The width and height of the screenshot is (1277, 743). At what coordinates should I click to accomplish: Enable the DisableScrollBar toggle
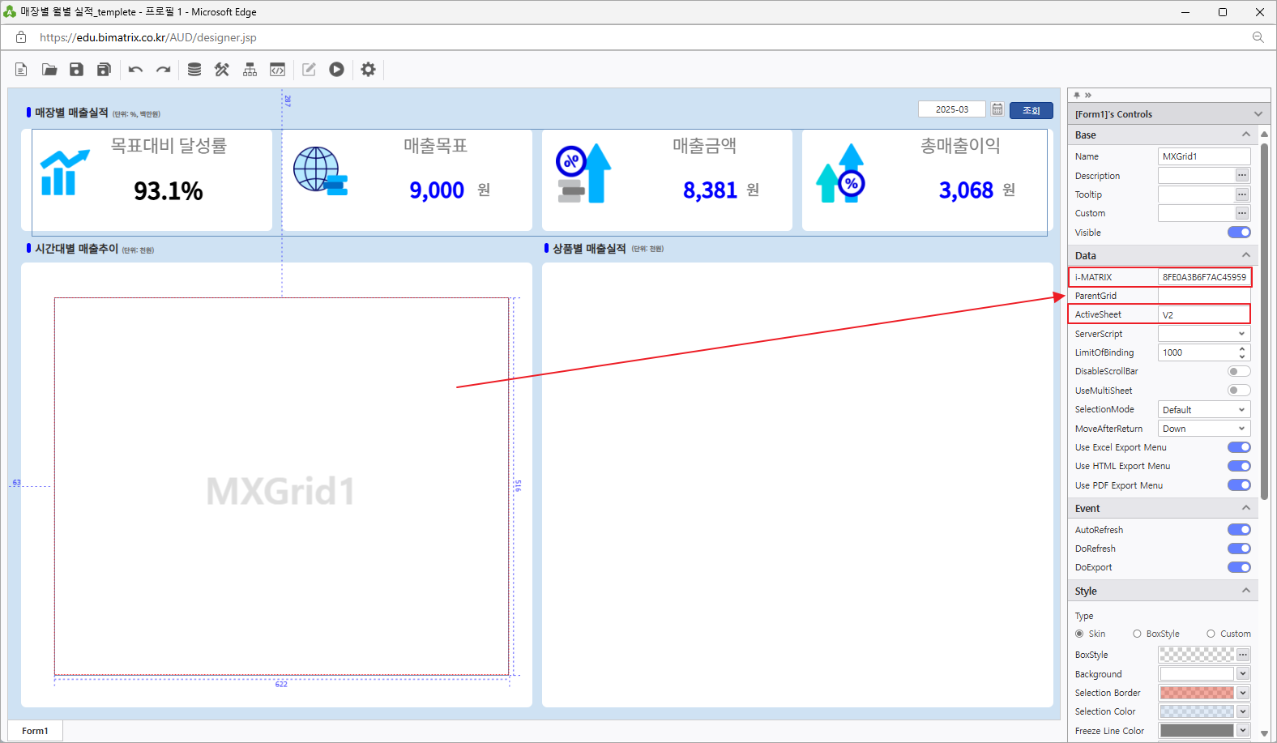(x=1238, y=371)
